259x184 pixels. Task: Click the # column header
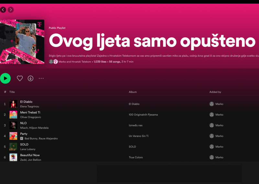(x=5, y=92)
